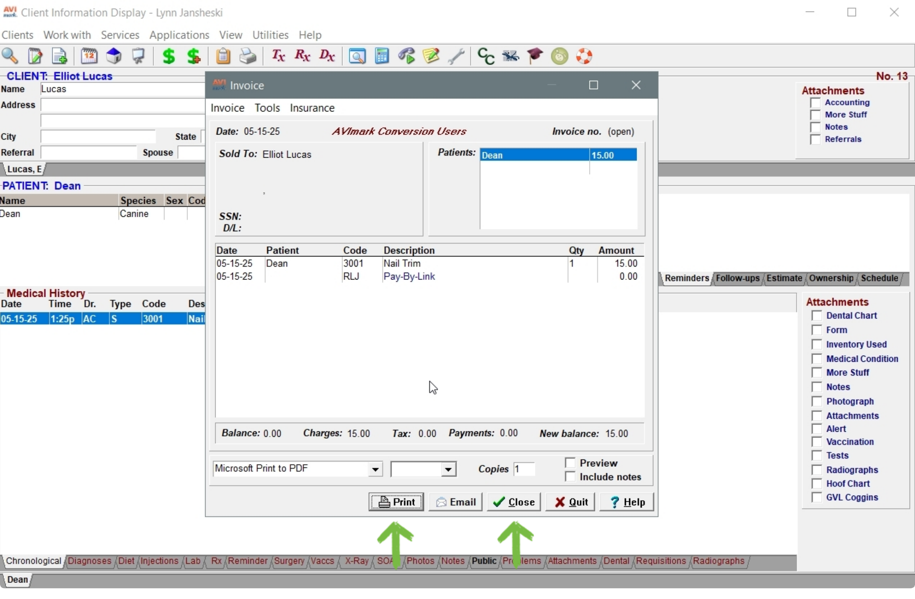Switch to the Estimate tab
915x599 pixels.
784,278
